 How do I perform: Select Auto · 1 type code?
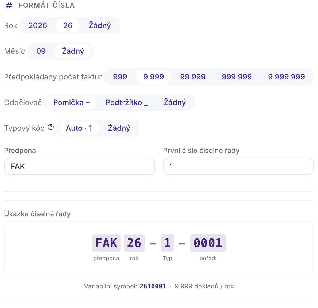[79, 128]
